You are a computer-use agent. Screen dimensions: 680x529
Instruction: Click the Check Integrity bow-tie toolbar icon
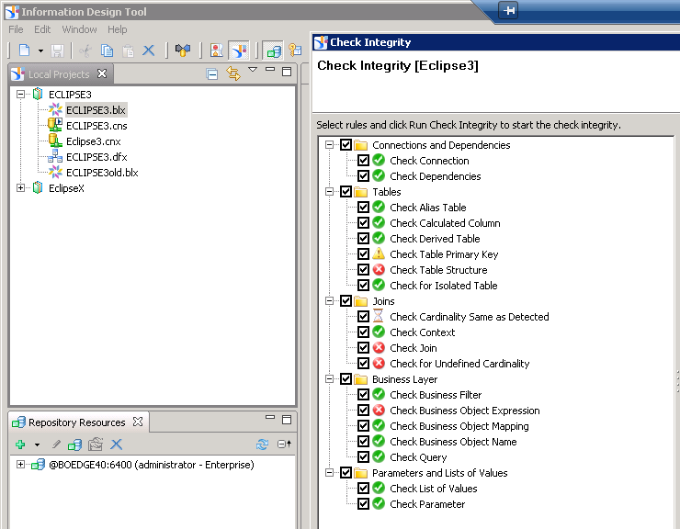click(183, 51)
